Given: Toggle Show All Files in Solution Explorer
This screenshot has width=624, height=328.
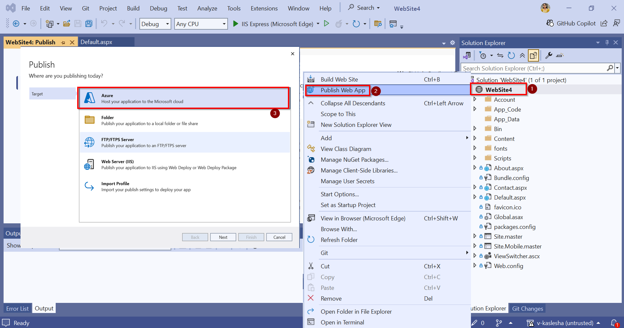Looking at the screenshot, I should (x=533, y=55).
